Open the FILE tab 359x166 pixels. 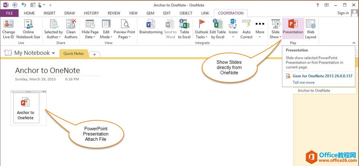(9, 13)
